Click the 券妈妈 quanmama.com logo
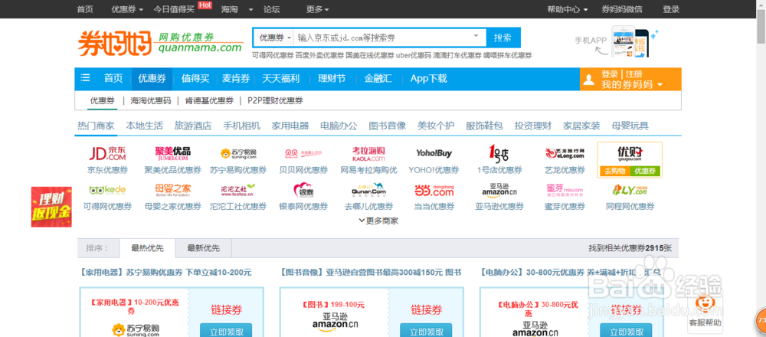Viewport: 766px width, 337px height. [x=160, y=42]
